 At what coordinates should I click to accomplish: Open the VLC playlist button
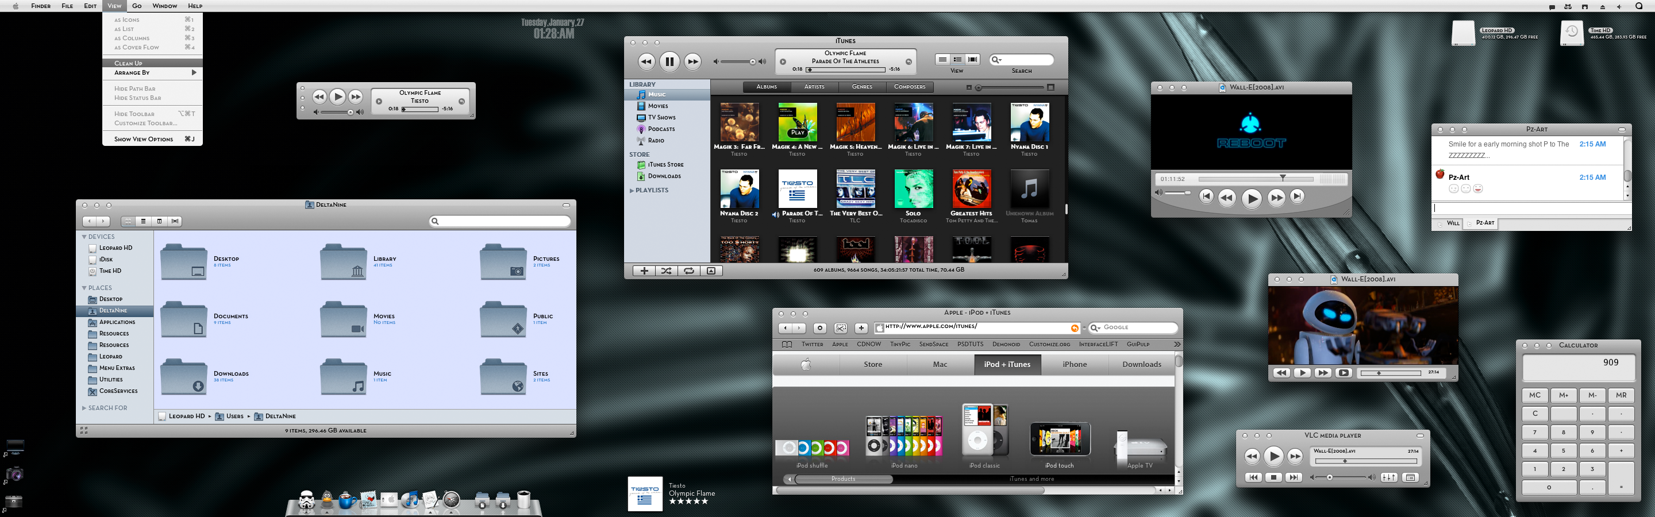pos(1410,477)
